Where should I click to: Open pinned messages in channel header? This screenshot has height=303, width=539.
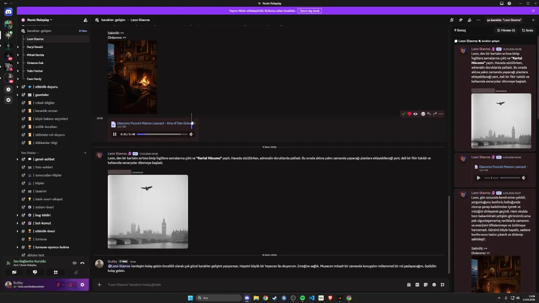461,20
